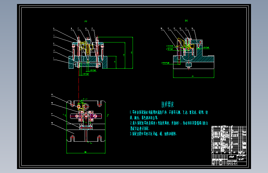Screen dimensions: 268x173
Task: Click technical requirement note starting with 3.
Action: 153,134
